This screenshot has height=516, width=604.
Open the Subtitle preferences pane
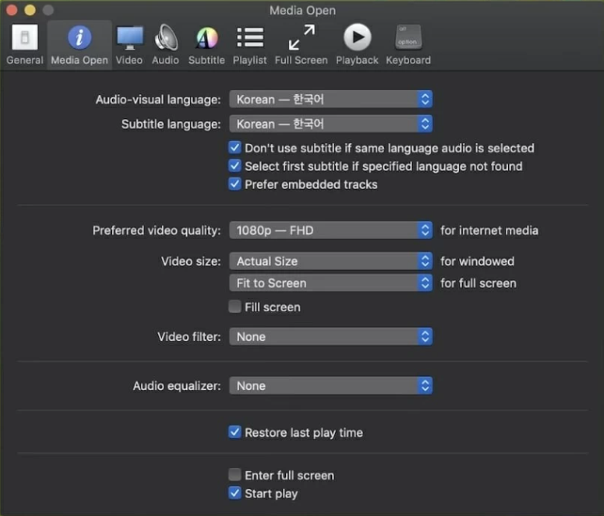(x=206, y=44)
